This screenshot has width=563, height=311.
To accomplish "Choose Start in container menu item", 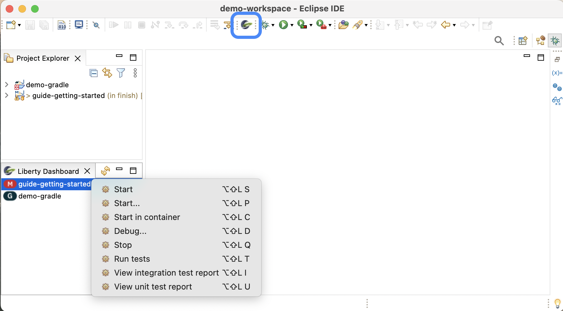I will [176, 217].
